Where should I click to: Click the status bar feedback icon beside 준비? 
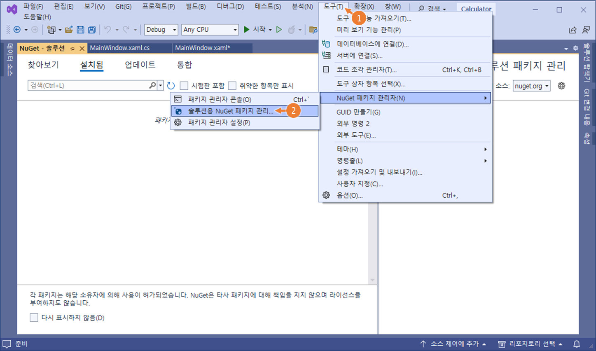7,344
